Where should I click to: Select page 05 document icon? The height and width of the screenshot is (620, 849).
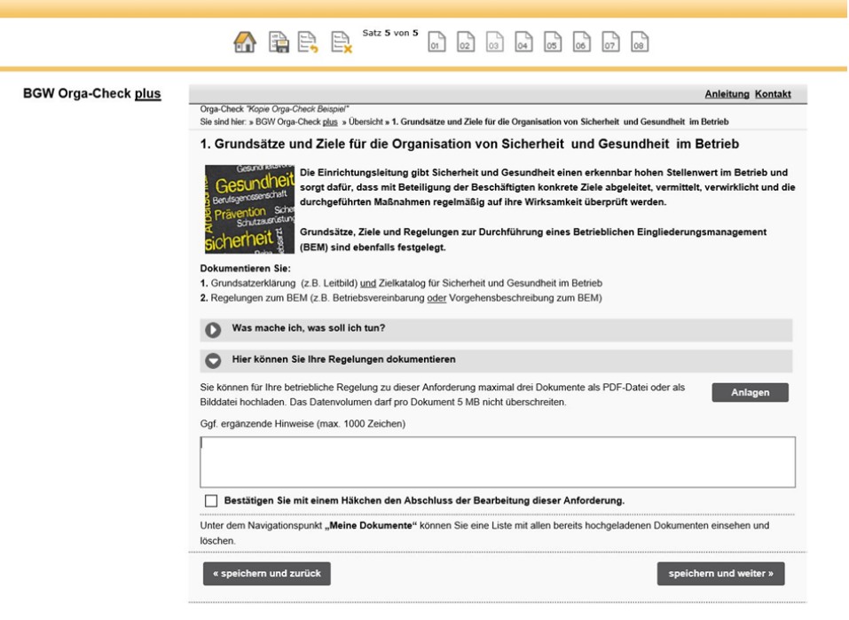coord(552,43)
